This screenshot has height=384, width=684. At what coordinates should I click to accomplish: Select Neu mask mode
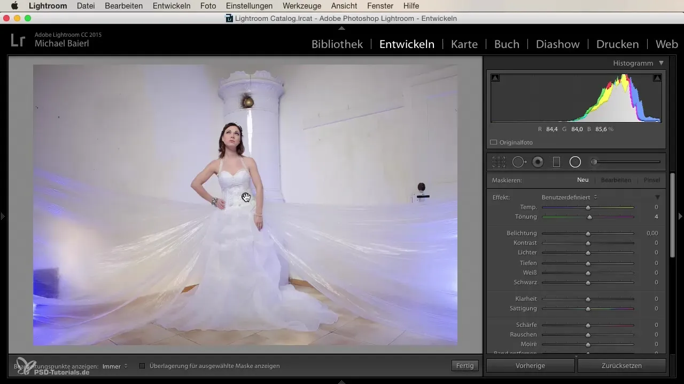(582, 180)
